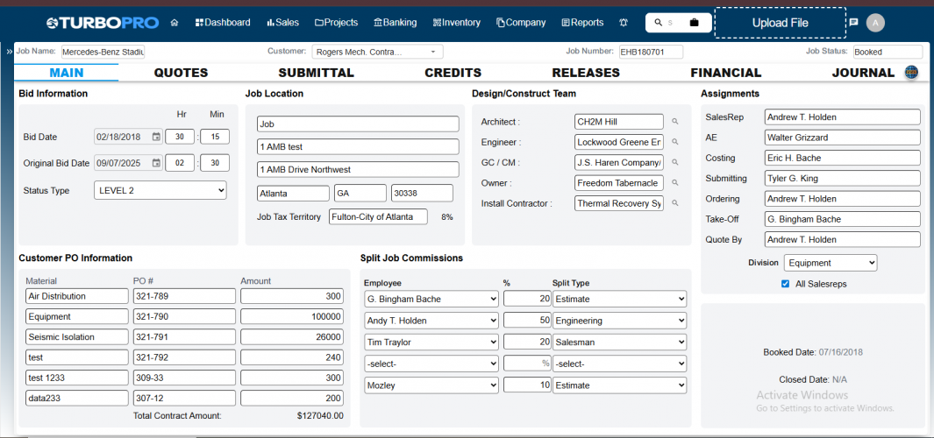This screenshot has width=934, height=438.
Task: Click the Job Name input field
Action: pos(103,52)
